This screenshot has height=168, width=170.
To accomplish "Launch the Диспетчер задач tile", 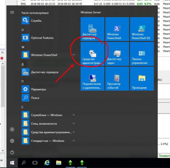I will [117, 54].
